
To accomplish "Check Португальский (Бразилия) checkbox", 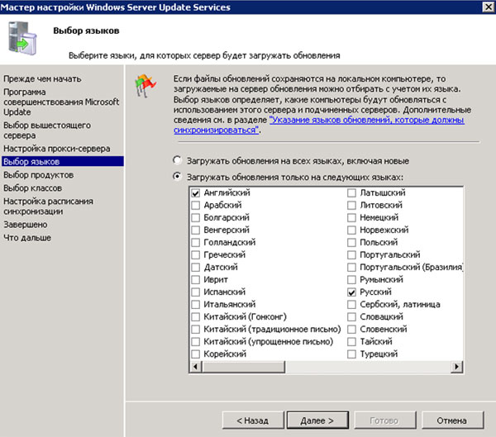I will click(351, 267).
